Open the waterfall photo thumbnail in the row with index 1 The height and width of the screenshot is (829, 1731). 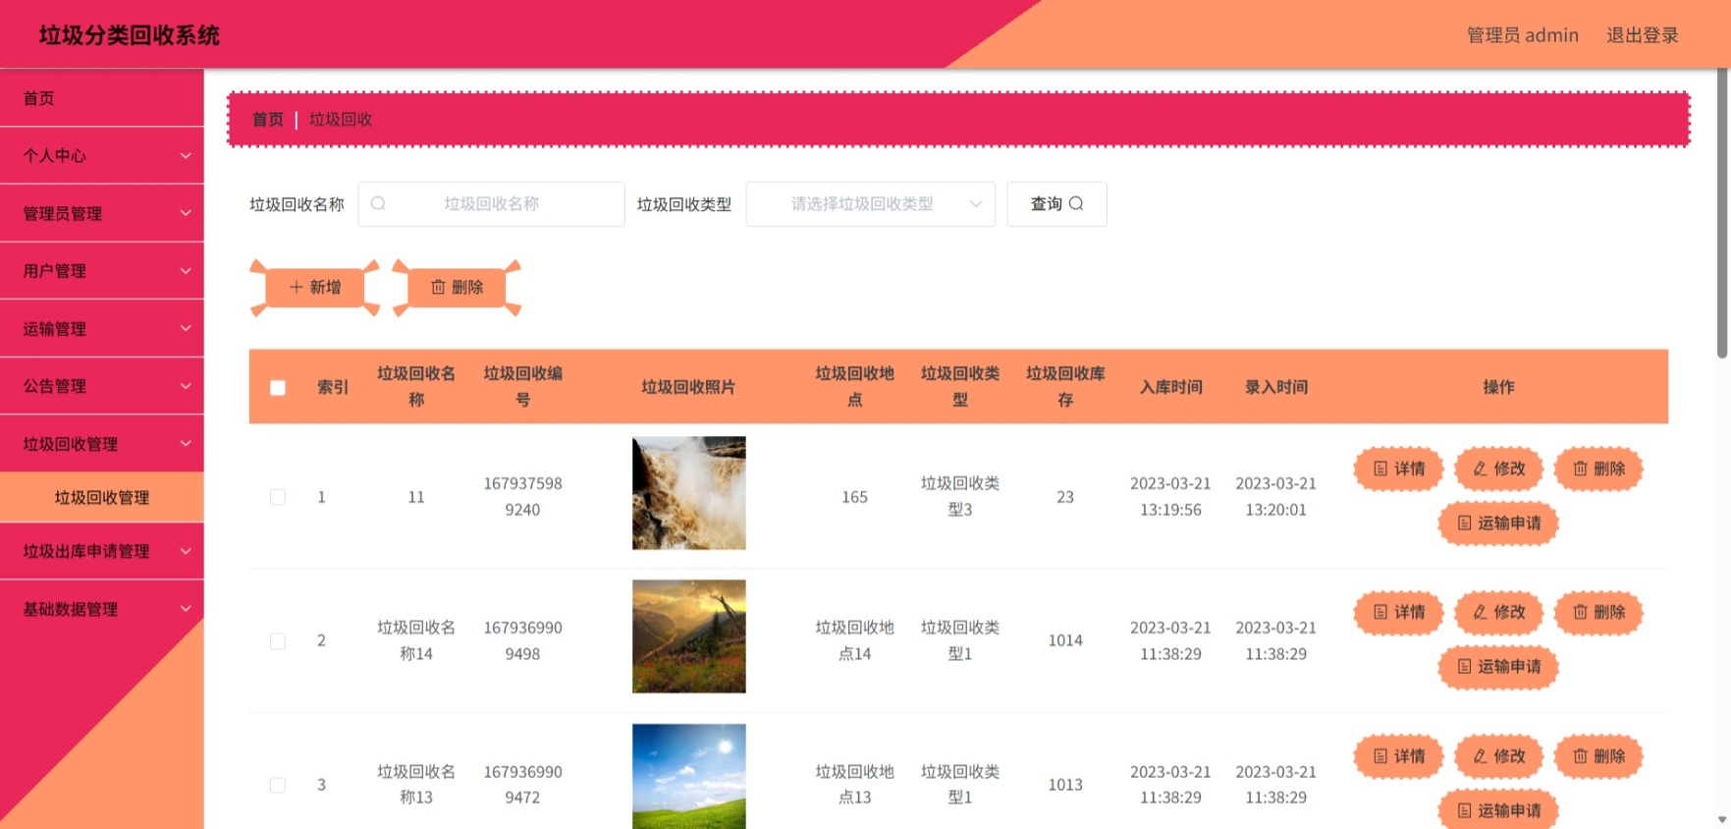click(x=688, y=493)
